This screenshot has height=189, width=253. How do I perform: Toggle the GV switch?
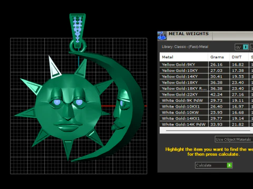[241, 47]
